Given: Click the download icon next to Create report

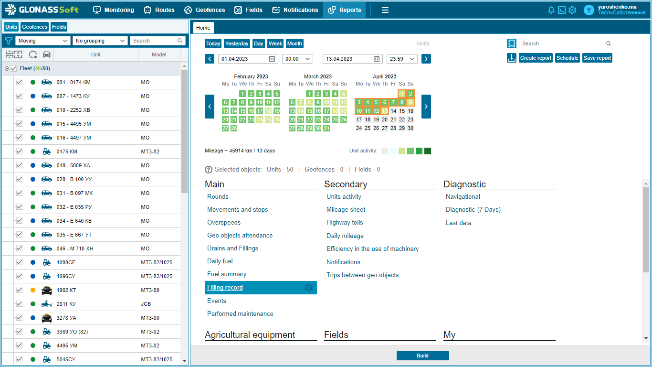Looking at the screenshot, I should (x=512, y=58).
